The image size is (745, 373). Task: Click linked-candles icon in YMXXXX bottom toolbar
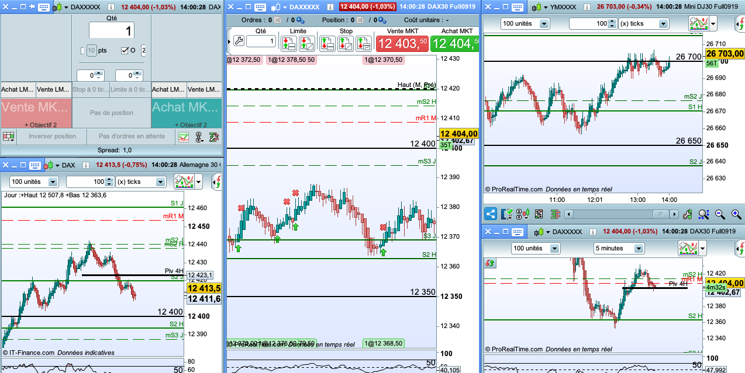(523, 214)
